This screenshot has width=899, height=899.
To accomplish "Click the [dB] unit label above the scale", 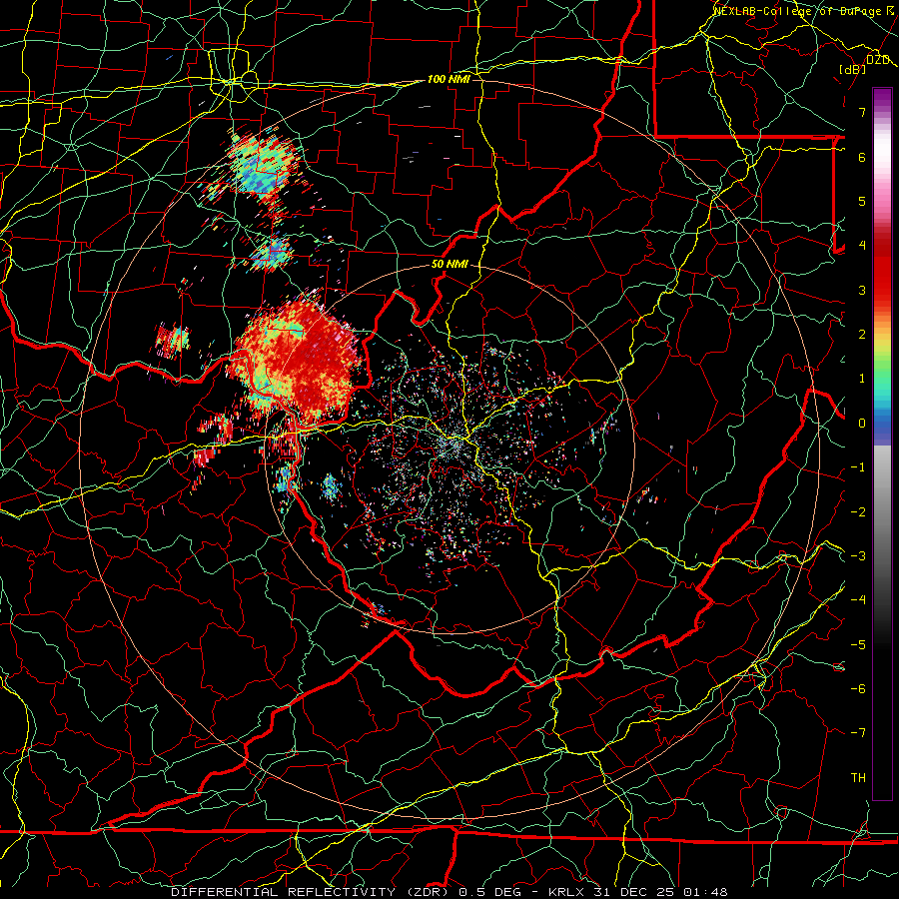I will (853, 69).
